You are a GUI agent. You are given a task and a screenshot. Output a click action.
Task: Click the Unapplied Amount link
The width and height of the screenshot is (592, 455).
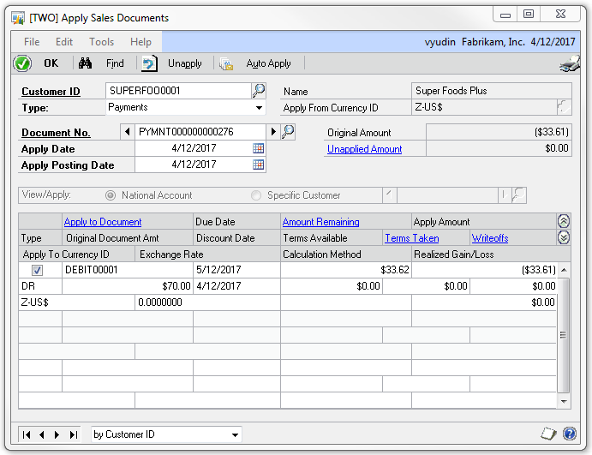click(x=364, y=149)
